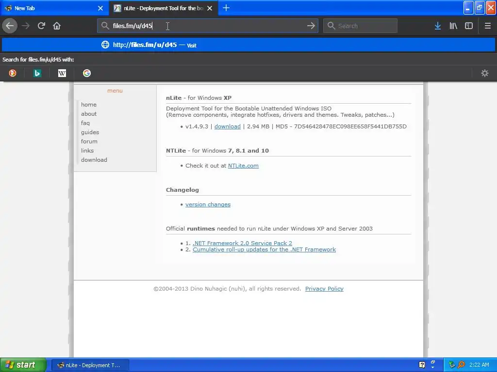Screen dimensions: 497x372
Task: Follow the NTLite.com link
Action: (x=243, y=166)
